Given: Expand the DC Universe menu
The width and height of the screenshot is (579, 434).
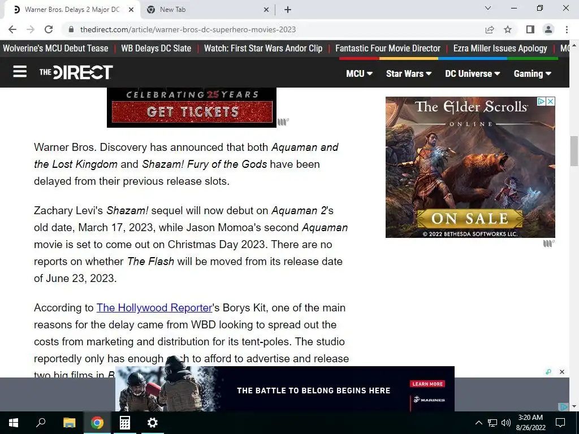Looking at the screenshot, I should point(473,73).
